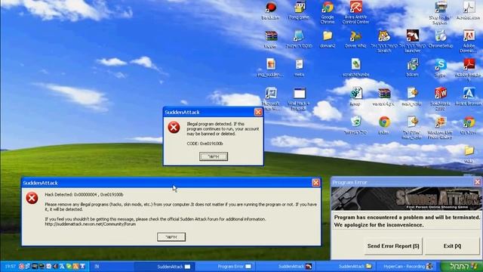483x272 pixels.
Task: Open the scratchthumbs file icon
Action: click(355, 68)
